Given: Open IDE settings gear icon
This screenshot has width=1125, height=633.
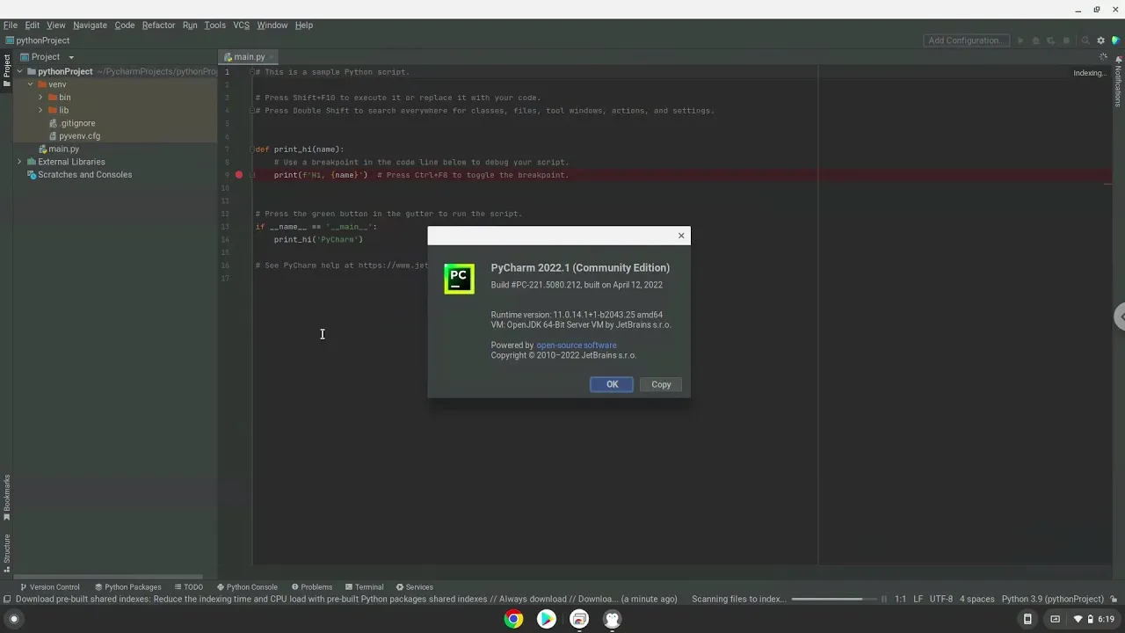Looking at the screenshot, I should 1100,40.
